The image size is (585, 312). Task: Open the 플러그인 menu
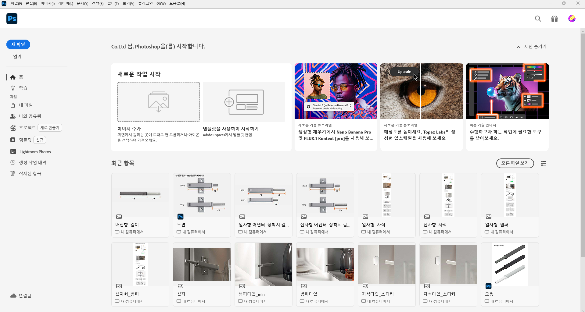(x=145, y=3)
